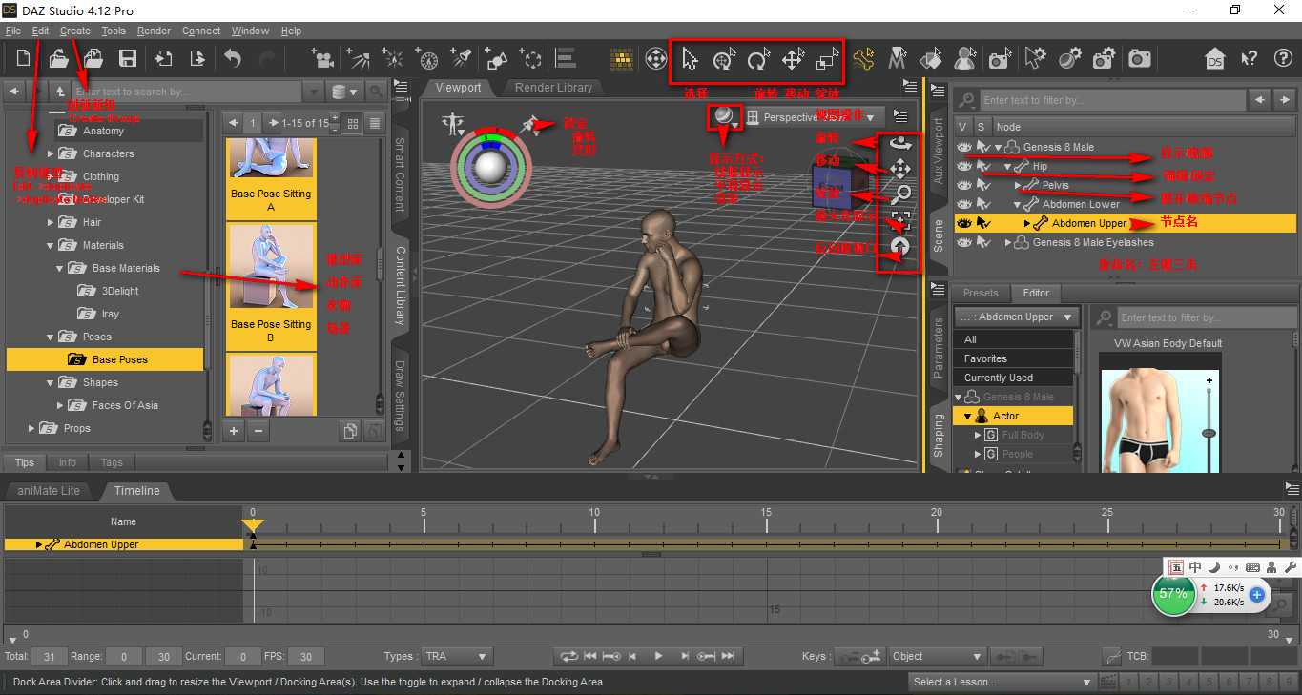This screenshot has width=1302, height=695.
Task: Open the Abdomen Upper node selector dropdown
Action: coord(1017,317)
